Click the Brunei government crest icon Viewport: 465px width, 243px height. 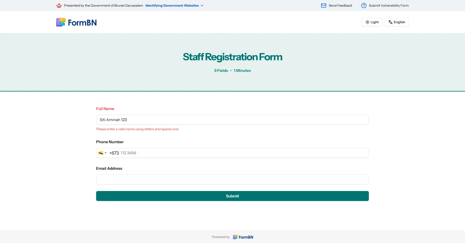coord(59,6)
